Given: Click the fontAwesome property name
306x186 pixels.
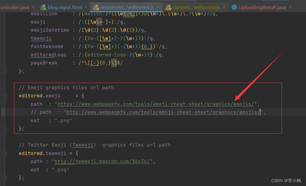Looking at the screenshot, I should (x=47, y=47).
